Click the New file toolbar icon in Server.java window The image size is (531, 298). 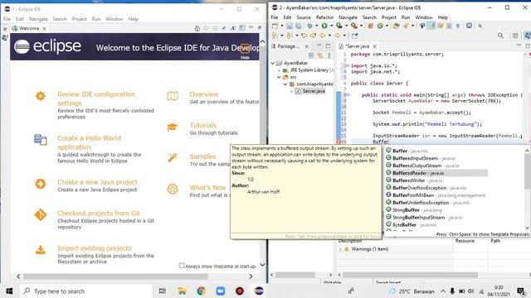coord(275,26)
